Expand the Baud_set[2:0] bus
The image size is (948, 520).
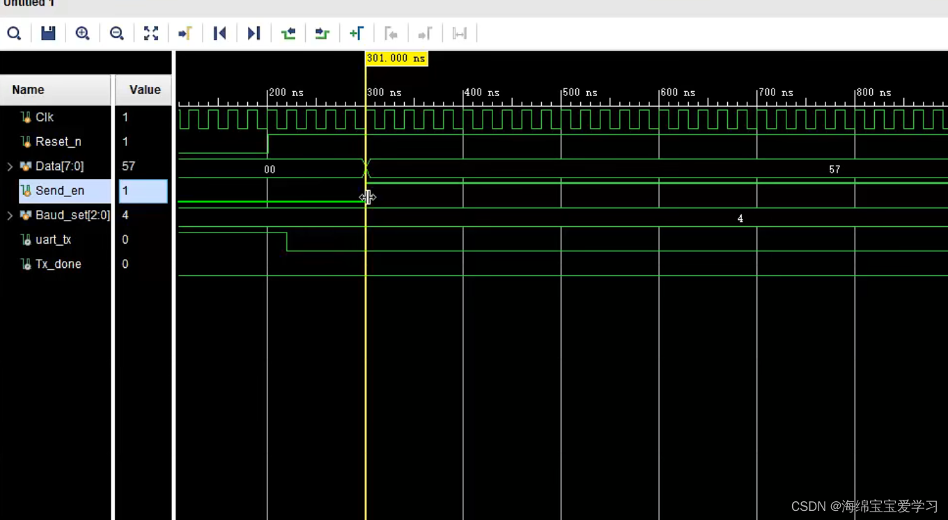[10, 215]
